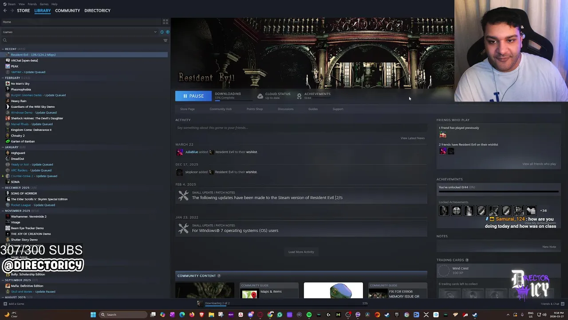
Task: Click the Heavy Rain game icon
Action: pos(8,101)
